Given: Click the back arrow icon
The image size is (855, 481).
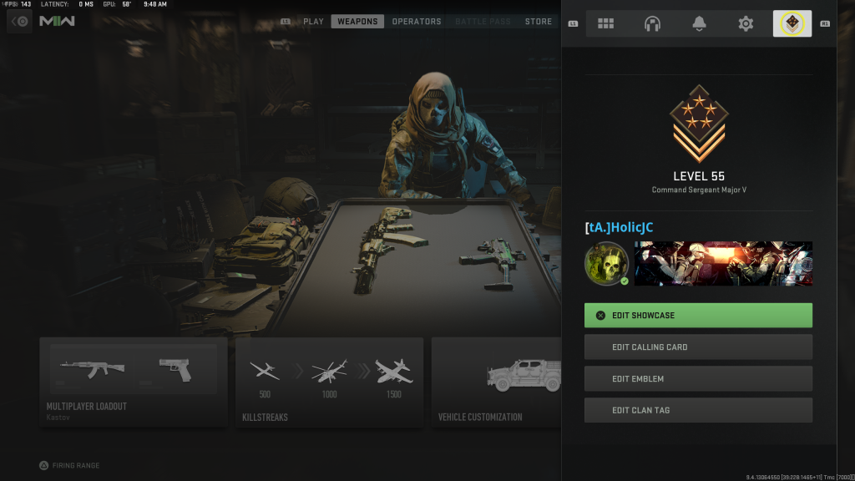Looking at the screenshot, I should pyautogui.click(x=19, y=21).
